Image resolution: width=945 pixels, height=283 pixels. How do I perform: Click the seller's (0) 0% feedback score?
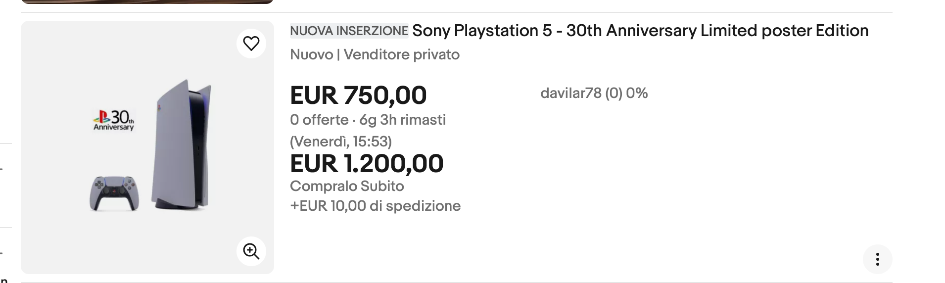(x=626, y=93)
